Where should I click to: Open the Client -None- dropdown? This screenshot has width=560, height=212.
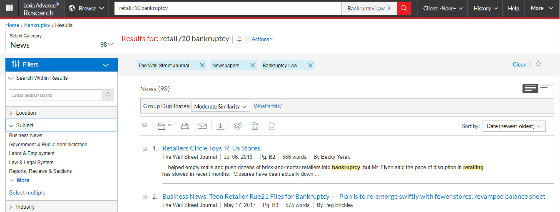443,8
